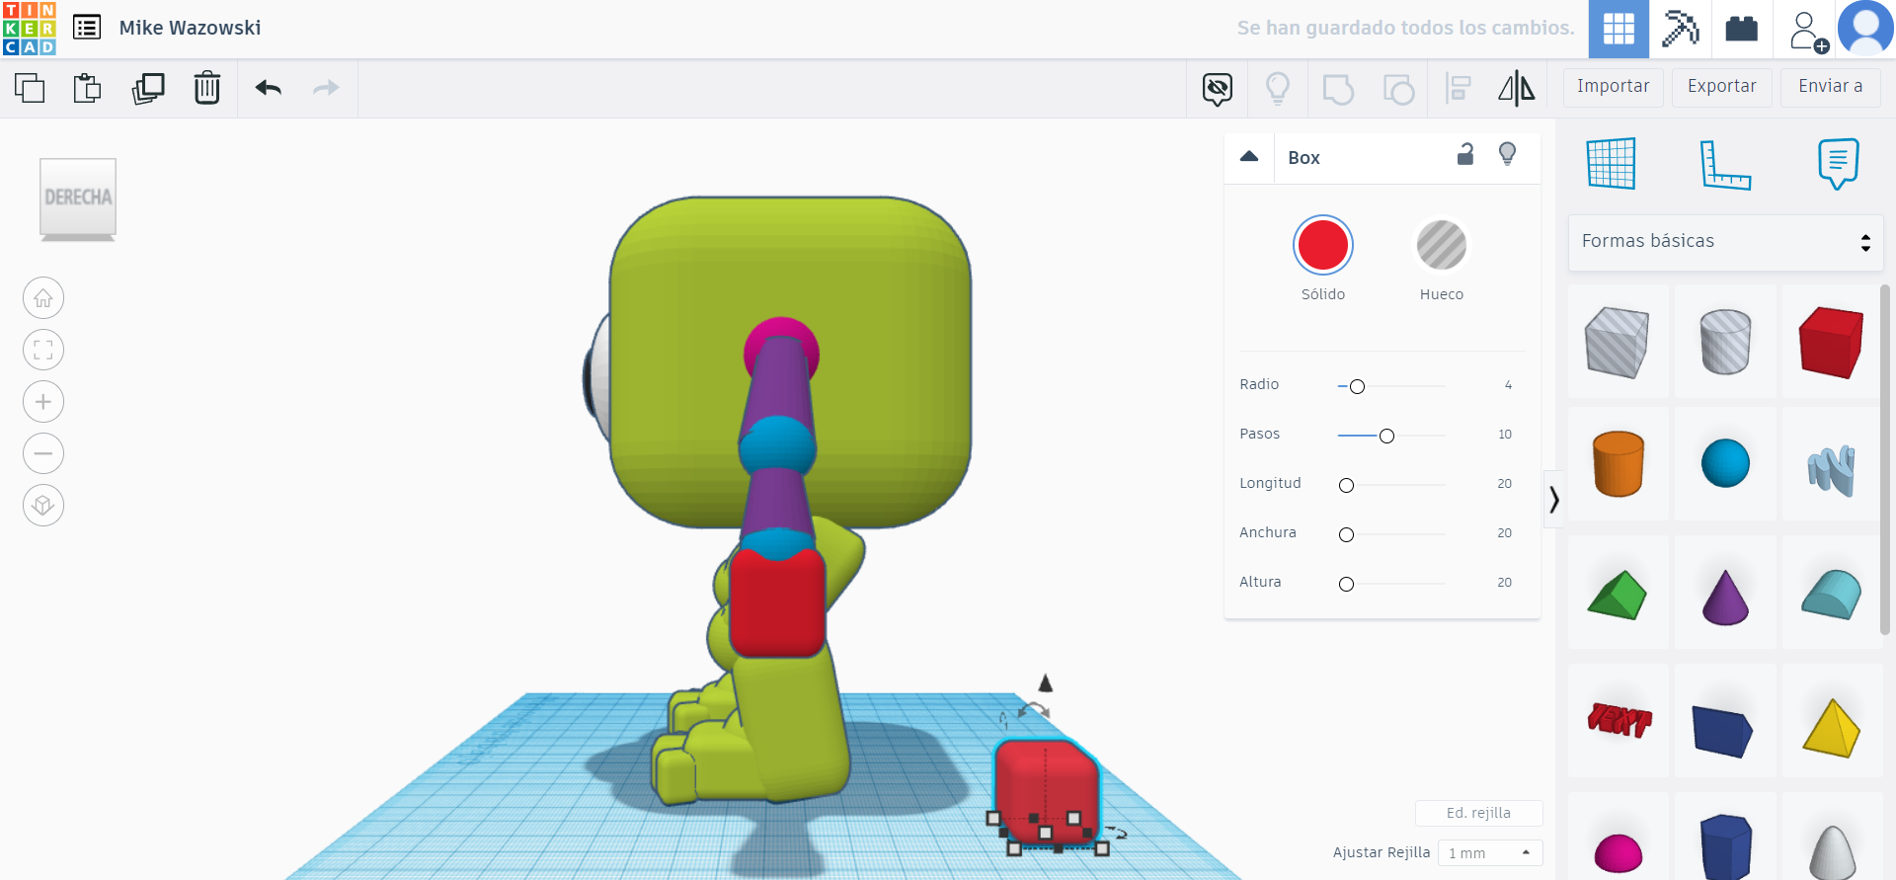Open the Notes tool
This screenshot has width=1896, height=880.
pyautogui.click(x=1838, y=163)
